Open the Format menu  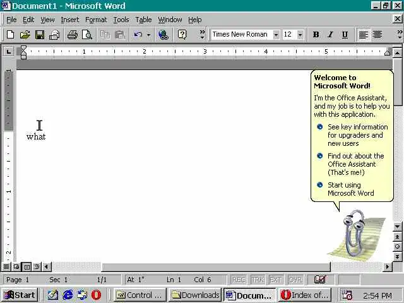coord(96,20)
